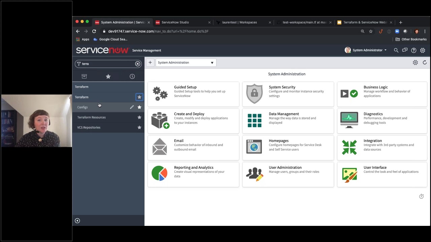Image resolution: width=431 pixels, height=242 pixels.
Task: Open a new browser tab
Action: point(401,23)
